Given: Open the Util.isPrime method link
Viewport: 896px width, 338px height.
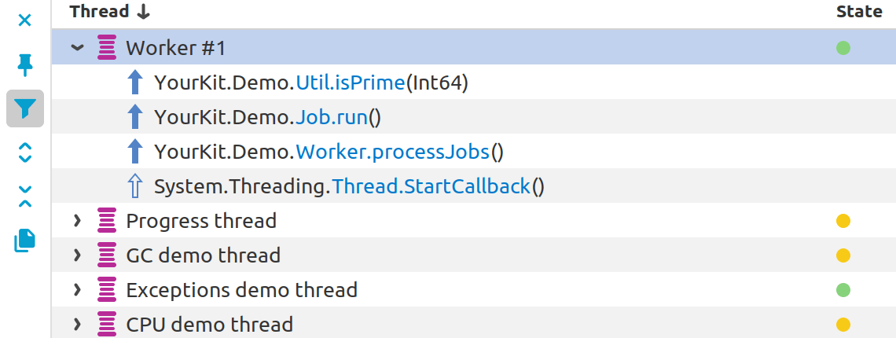Looking at the screenshot, I should click(x=351, y=83).
